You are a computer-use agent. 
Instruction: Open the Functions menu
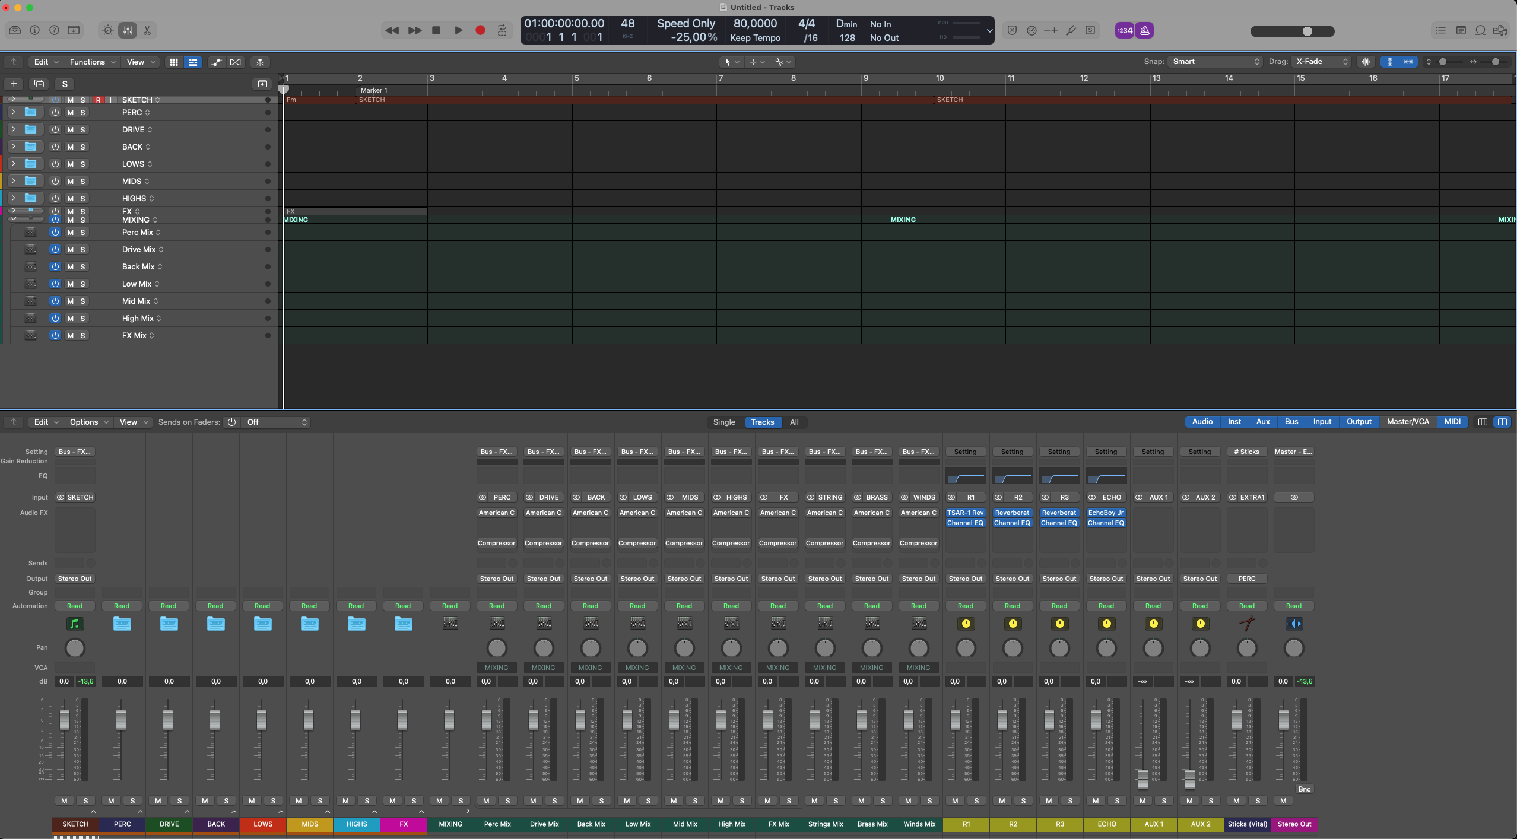coord(93,62)
